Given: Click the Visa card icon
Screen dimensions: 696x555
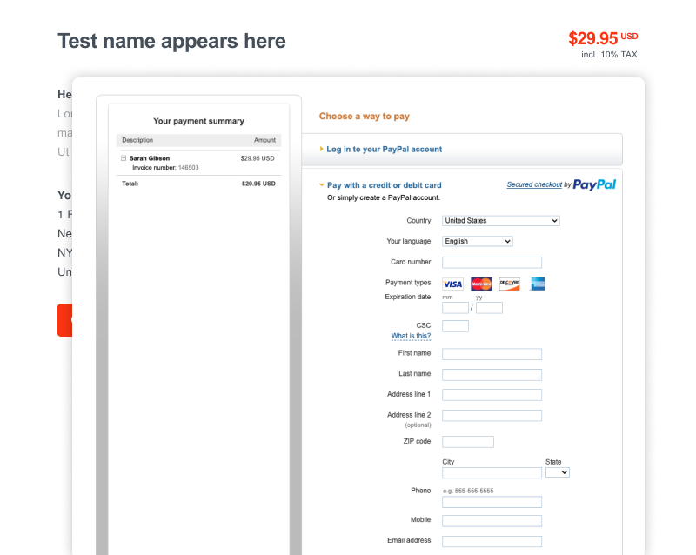Looking at the screenshot, I should pyautogui.click(x=452, y=284).
